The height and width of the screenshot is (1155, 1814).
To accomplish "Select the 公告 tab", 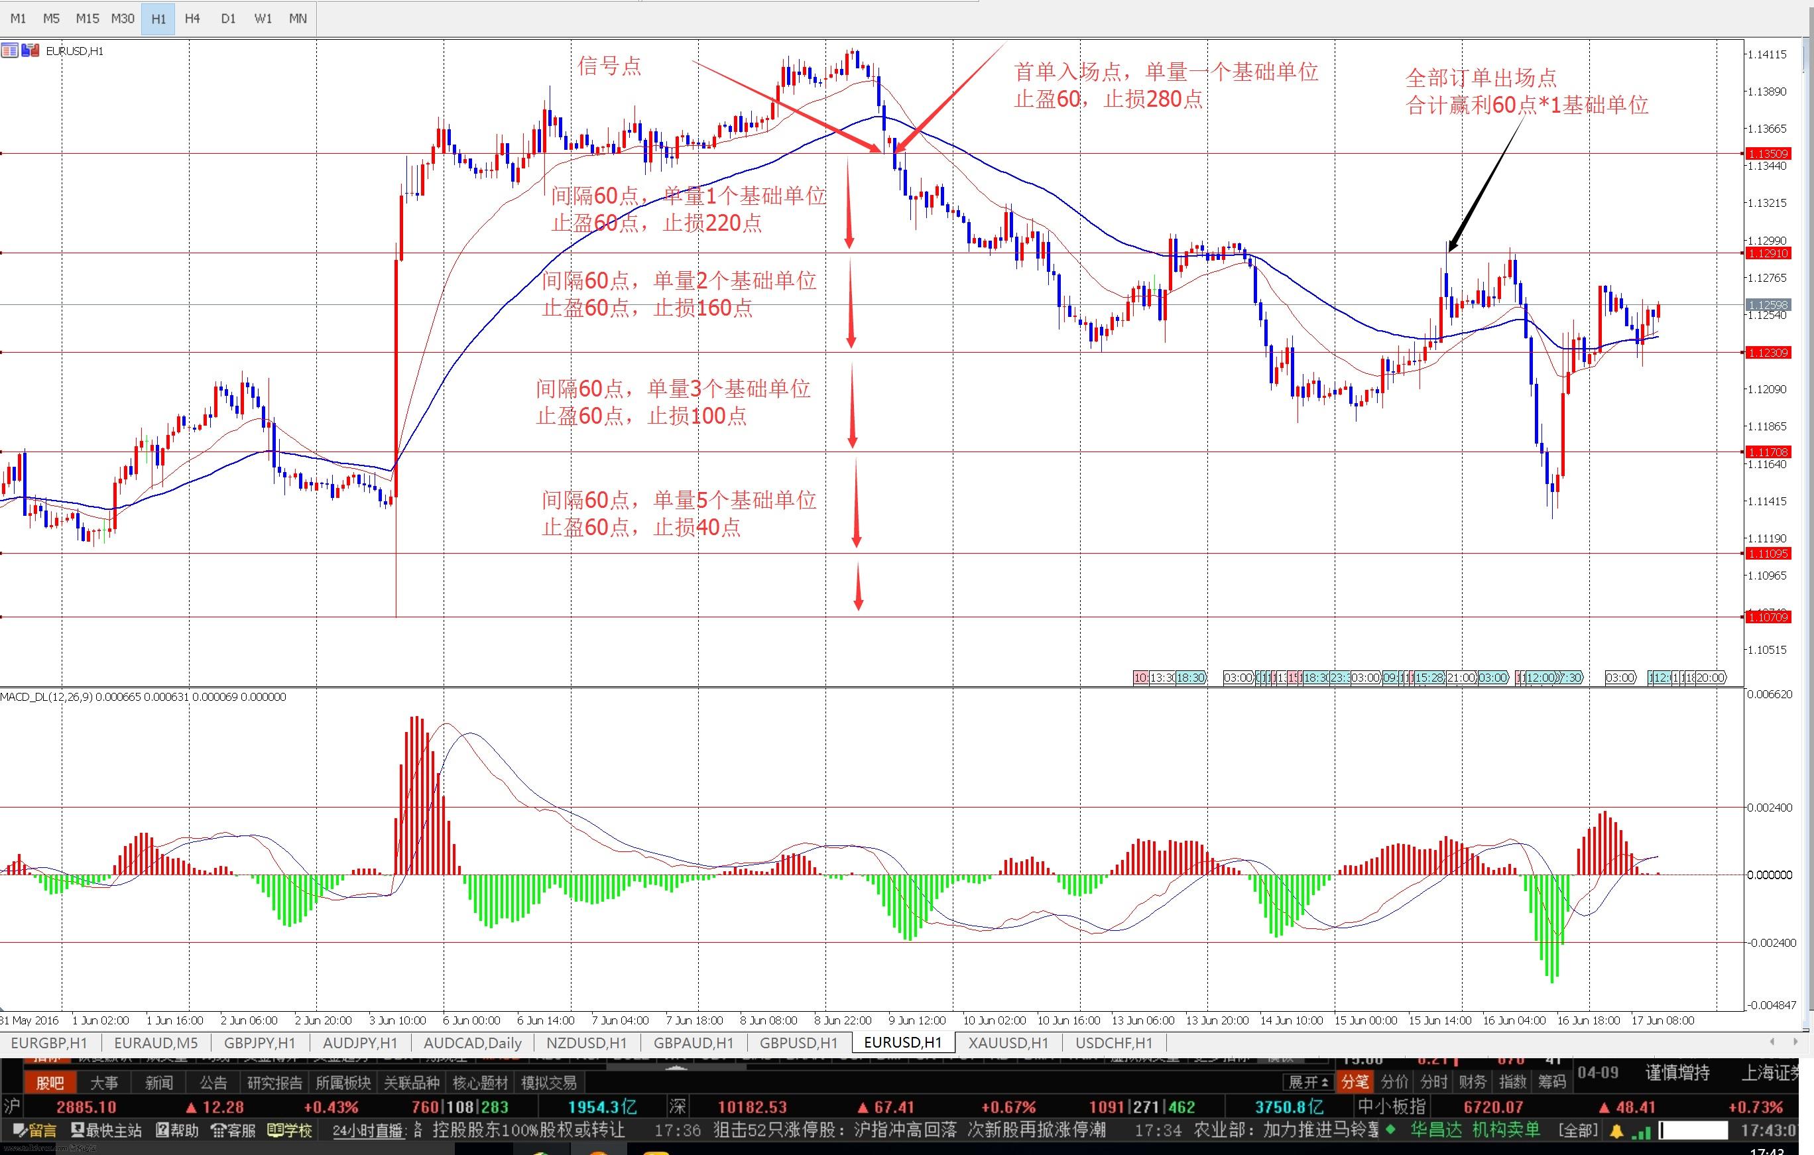I will click(213, 1083).
